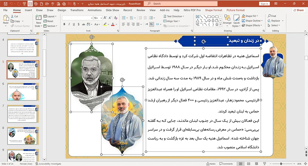
Task: Decrease font size with smaller A icon
Action: click(110, 18)
